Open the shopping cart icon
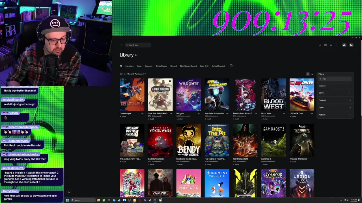Viewport: 362px width, 203px height. 331,45
